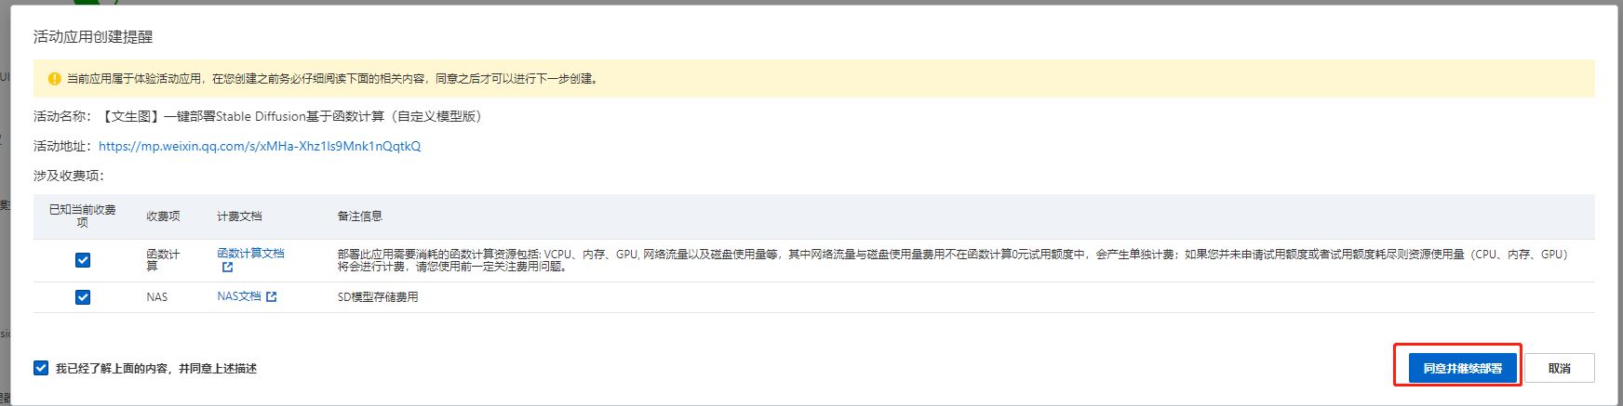This screenshot has height=406, width=1623.
Task: Click the 函数计算 resource remark description text
Action: pyautogui.click(x=953, y=260)
